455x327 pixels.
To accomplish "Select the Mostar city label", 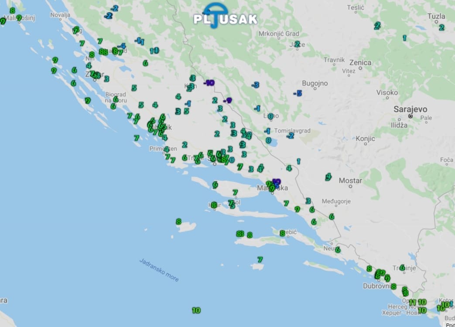I will point(350,181).
